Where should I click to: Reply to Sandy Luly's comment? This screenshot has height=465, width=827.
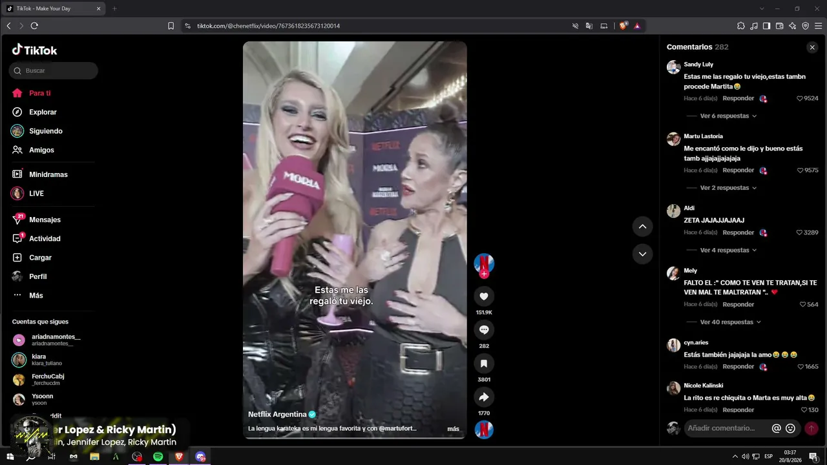pyautogui.click(x=738, y=98)
